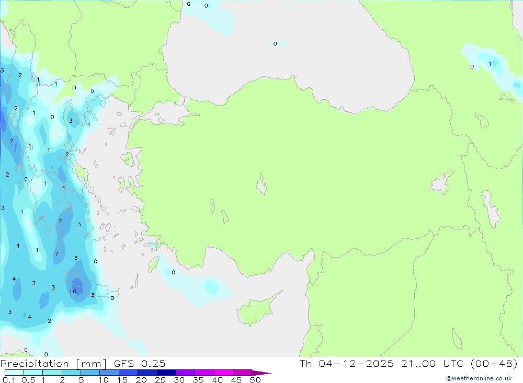Screen dimensions: 523x383
Task: Click the 0.1–0.5 mm legend color band
Action: pyautogui.click(x=14, y=373)
